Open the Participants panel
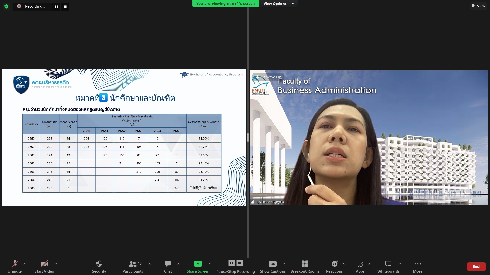490x275 pixels. tap(133, 267)
